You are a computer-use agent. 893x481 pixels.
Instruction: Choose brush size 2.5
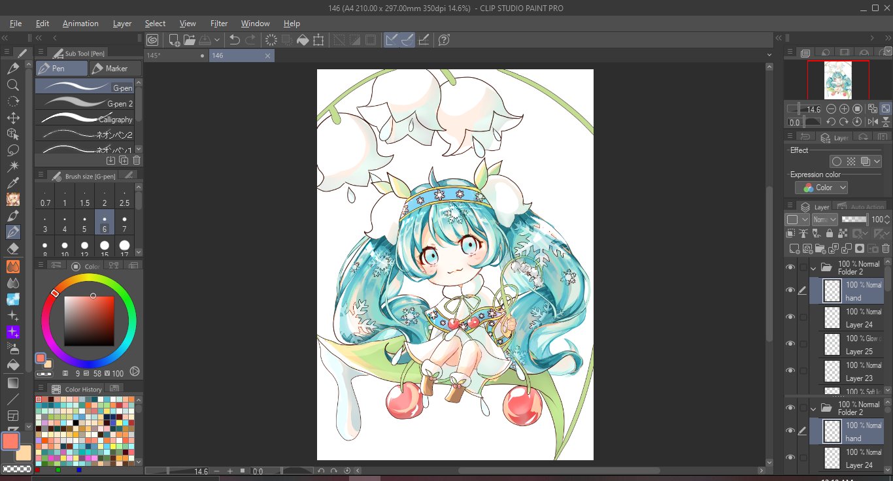[124, 197]
